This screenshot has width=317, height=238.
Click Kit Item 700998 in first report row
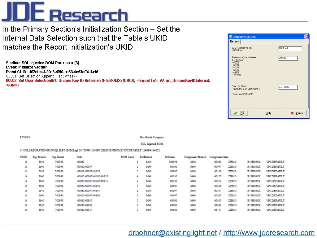[x=173, y=162]
